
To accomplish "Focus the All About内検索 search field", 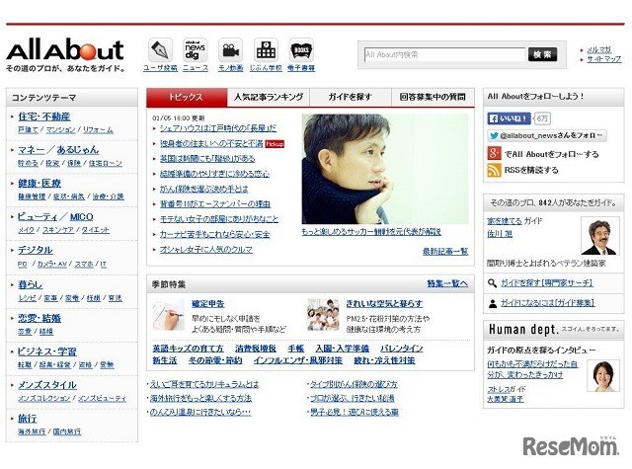I will pos(445,54).
